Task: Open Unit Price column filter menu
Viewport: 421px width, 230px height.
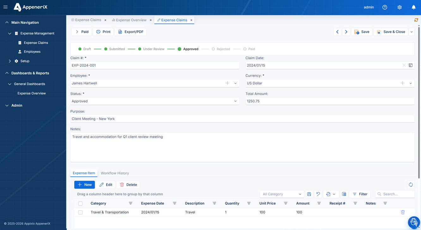Action: coord(285,203)
